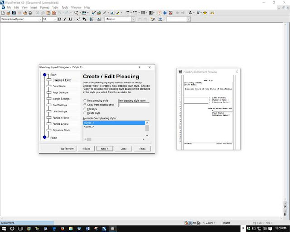Click the Justification alignment icon

(x=92, y=19)
